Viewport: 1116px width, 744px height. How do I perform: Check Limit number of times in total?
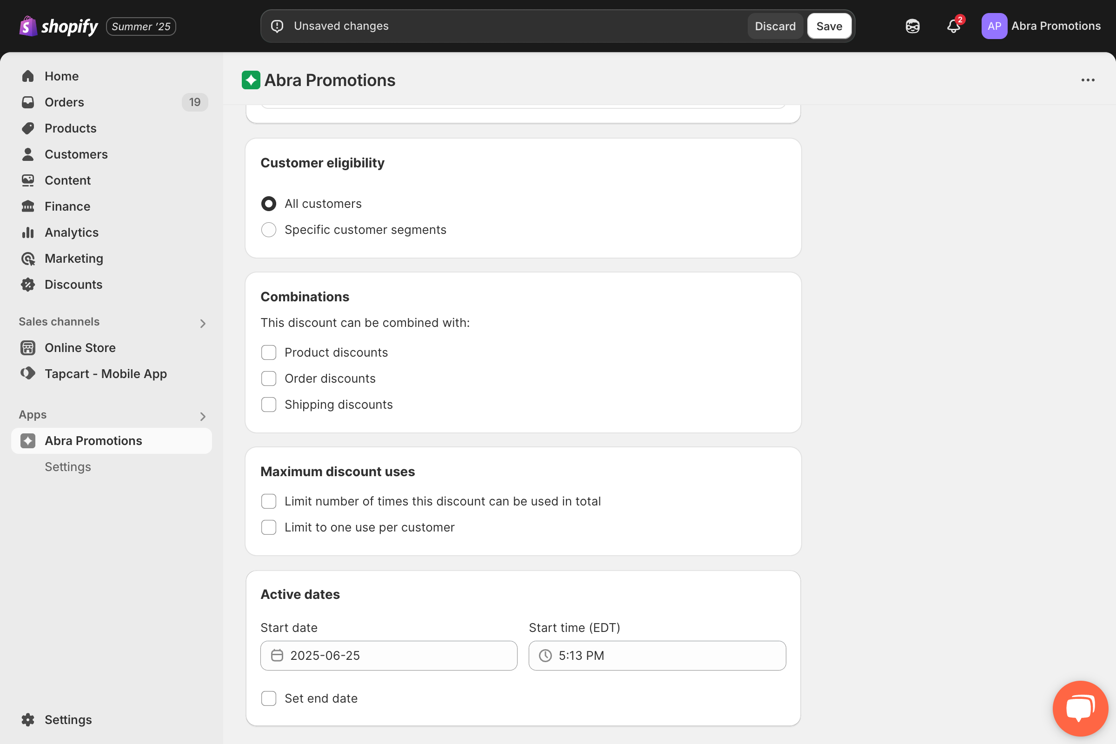coord(269,501)
